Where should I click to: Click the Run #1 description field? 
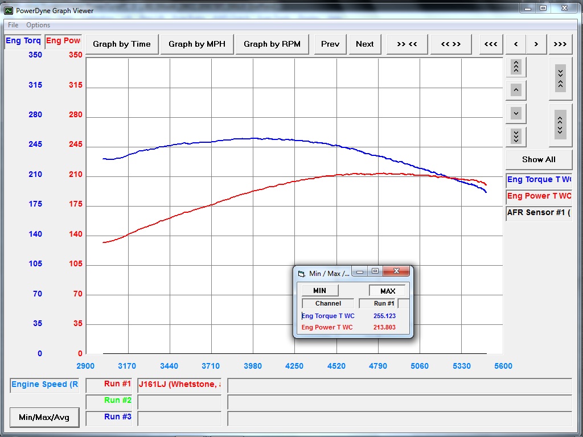[400, 385]
